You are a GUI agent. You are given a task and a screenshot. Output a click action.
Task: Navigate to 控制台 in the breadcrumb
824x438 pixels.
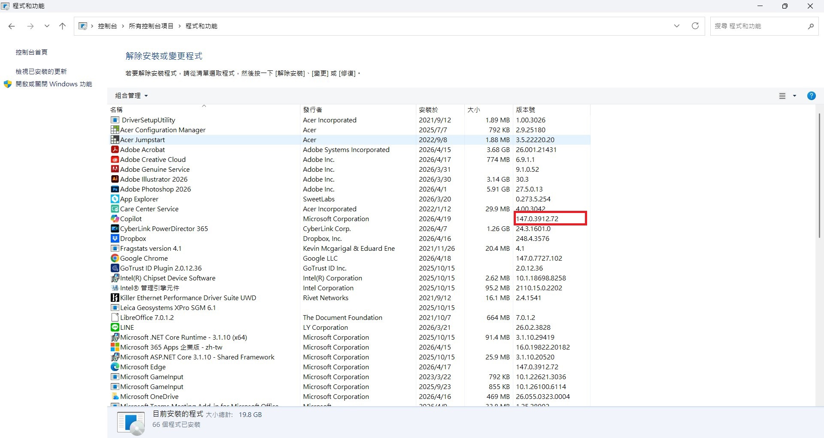pos(107,26)
